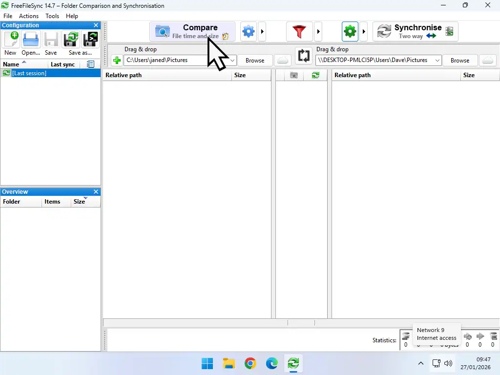Browse for the left folder

[x=254, y=60]
